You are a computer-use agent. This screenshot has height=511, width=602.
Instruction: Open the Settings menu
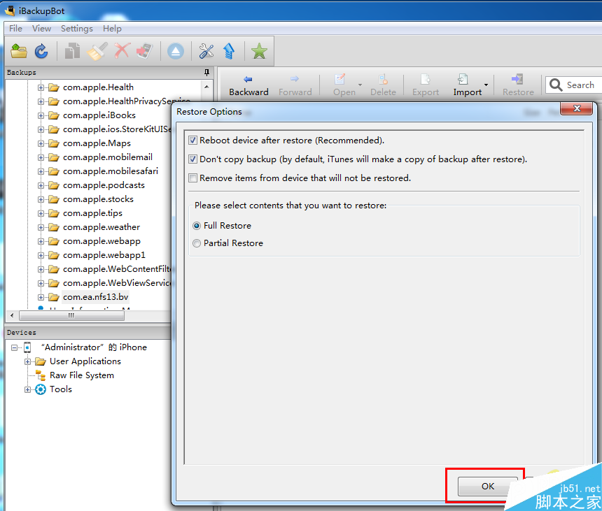click(77, 29)
